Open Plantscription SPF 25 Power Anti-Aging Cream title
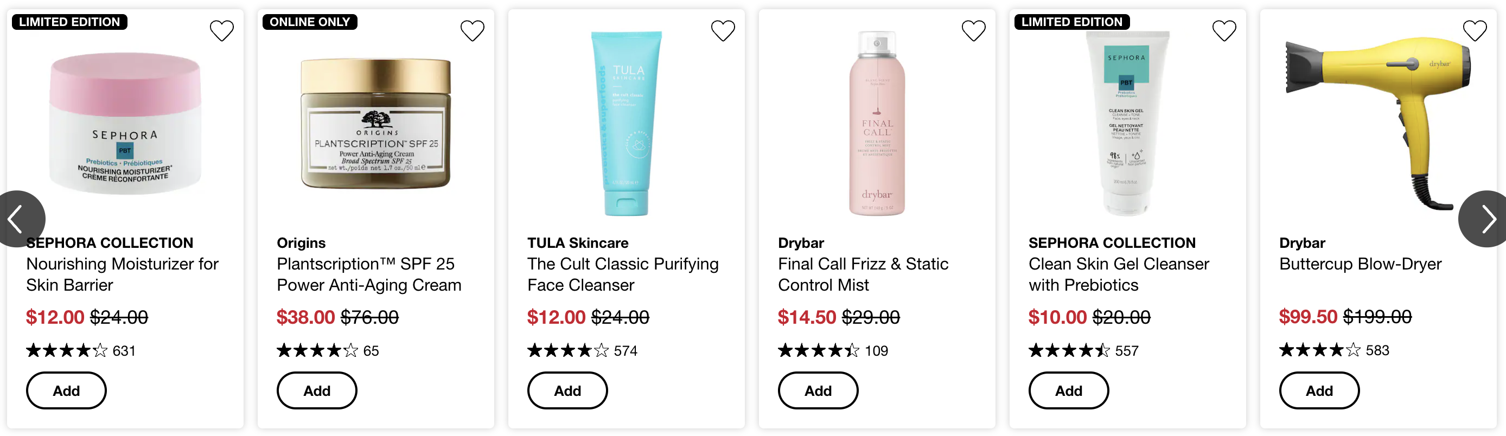Viewport: 1506px width, 436px height. click(x=369, y=274)
